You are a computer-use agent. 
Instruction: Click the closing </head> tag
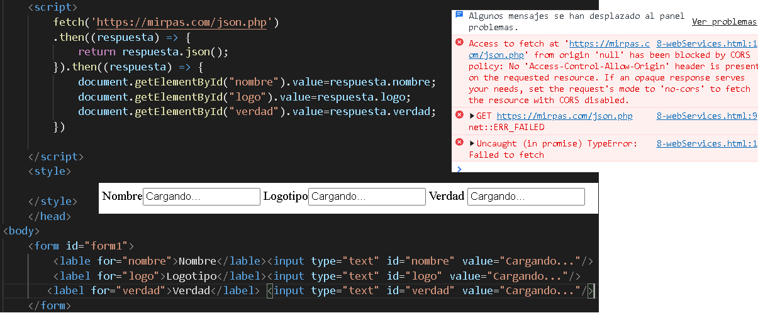tap(50, 216)
